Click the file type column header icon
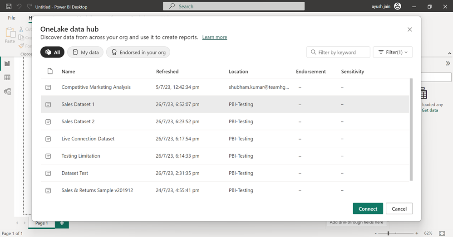Screen dimensions: 453x237 [x=50, y=71]
